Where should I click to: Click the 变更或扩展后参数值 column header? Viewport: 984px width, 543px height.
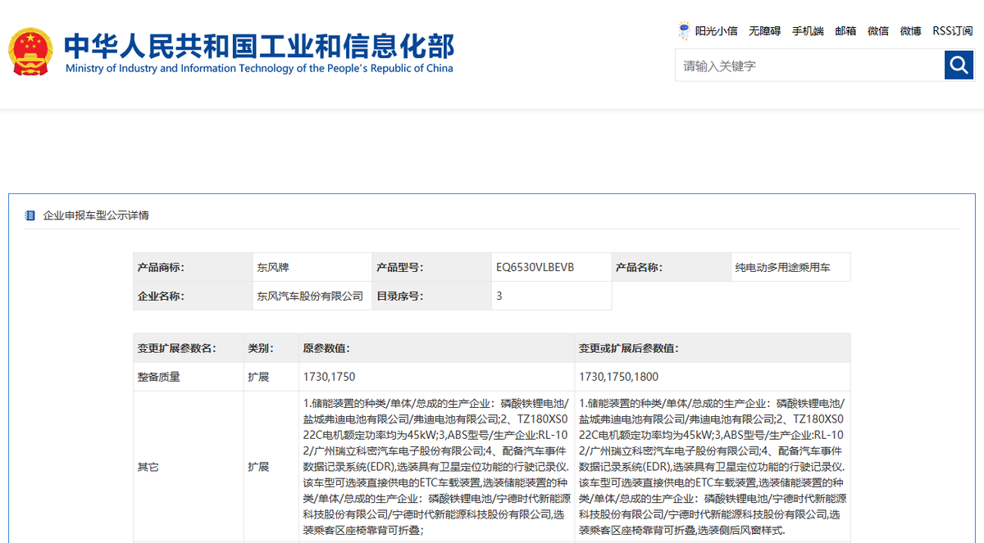click(628, 348)
